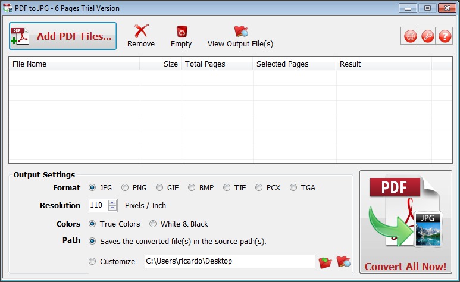460x282 pixels.
Task: Decrease resolution with the down arrow
Action: click(112, 208)
